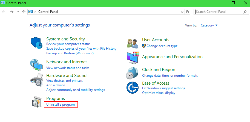
Task: Open Recent locations dropdown arrow
Action: click(18, 12)
